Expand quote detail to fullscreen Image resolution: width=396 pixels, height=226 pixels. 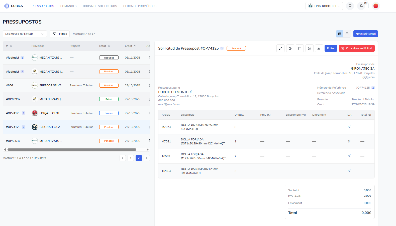tap(280, 48)
